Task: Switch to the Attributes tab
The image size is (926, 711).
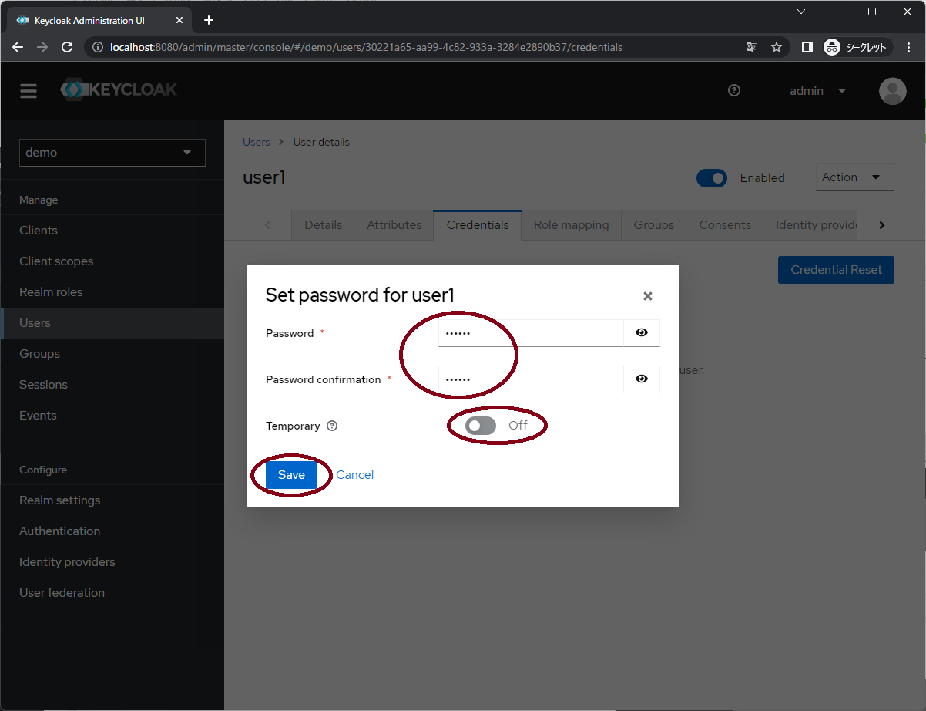Action: coord(394,225)
